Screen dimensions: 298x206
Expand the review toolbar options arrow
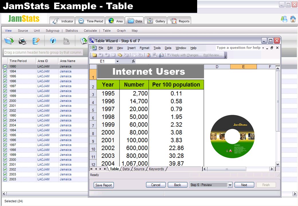tap(226, 56)
